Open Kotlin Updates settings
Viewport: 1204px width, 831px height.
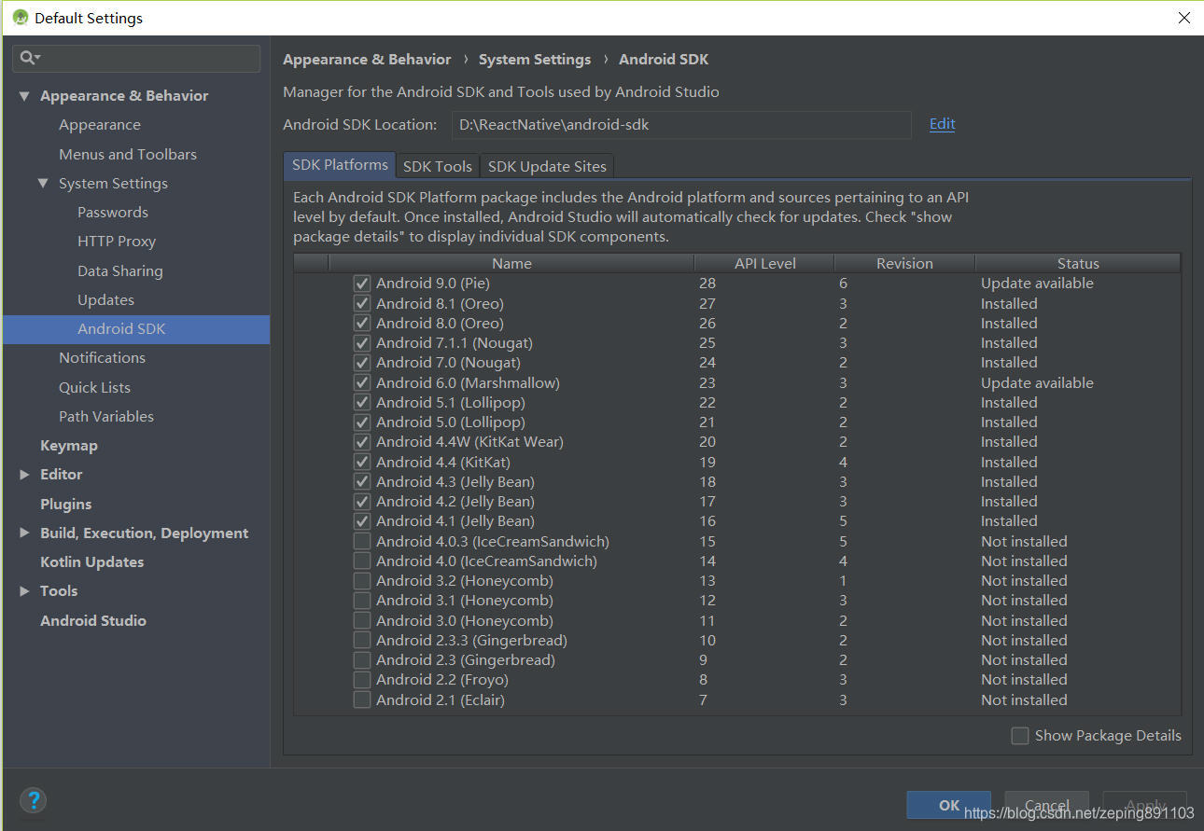[x=91, y=562]
